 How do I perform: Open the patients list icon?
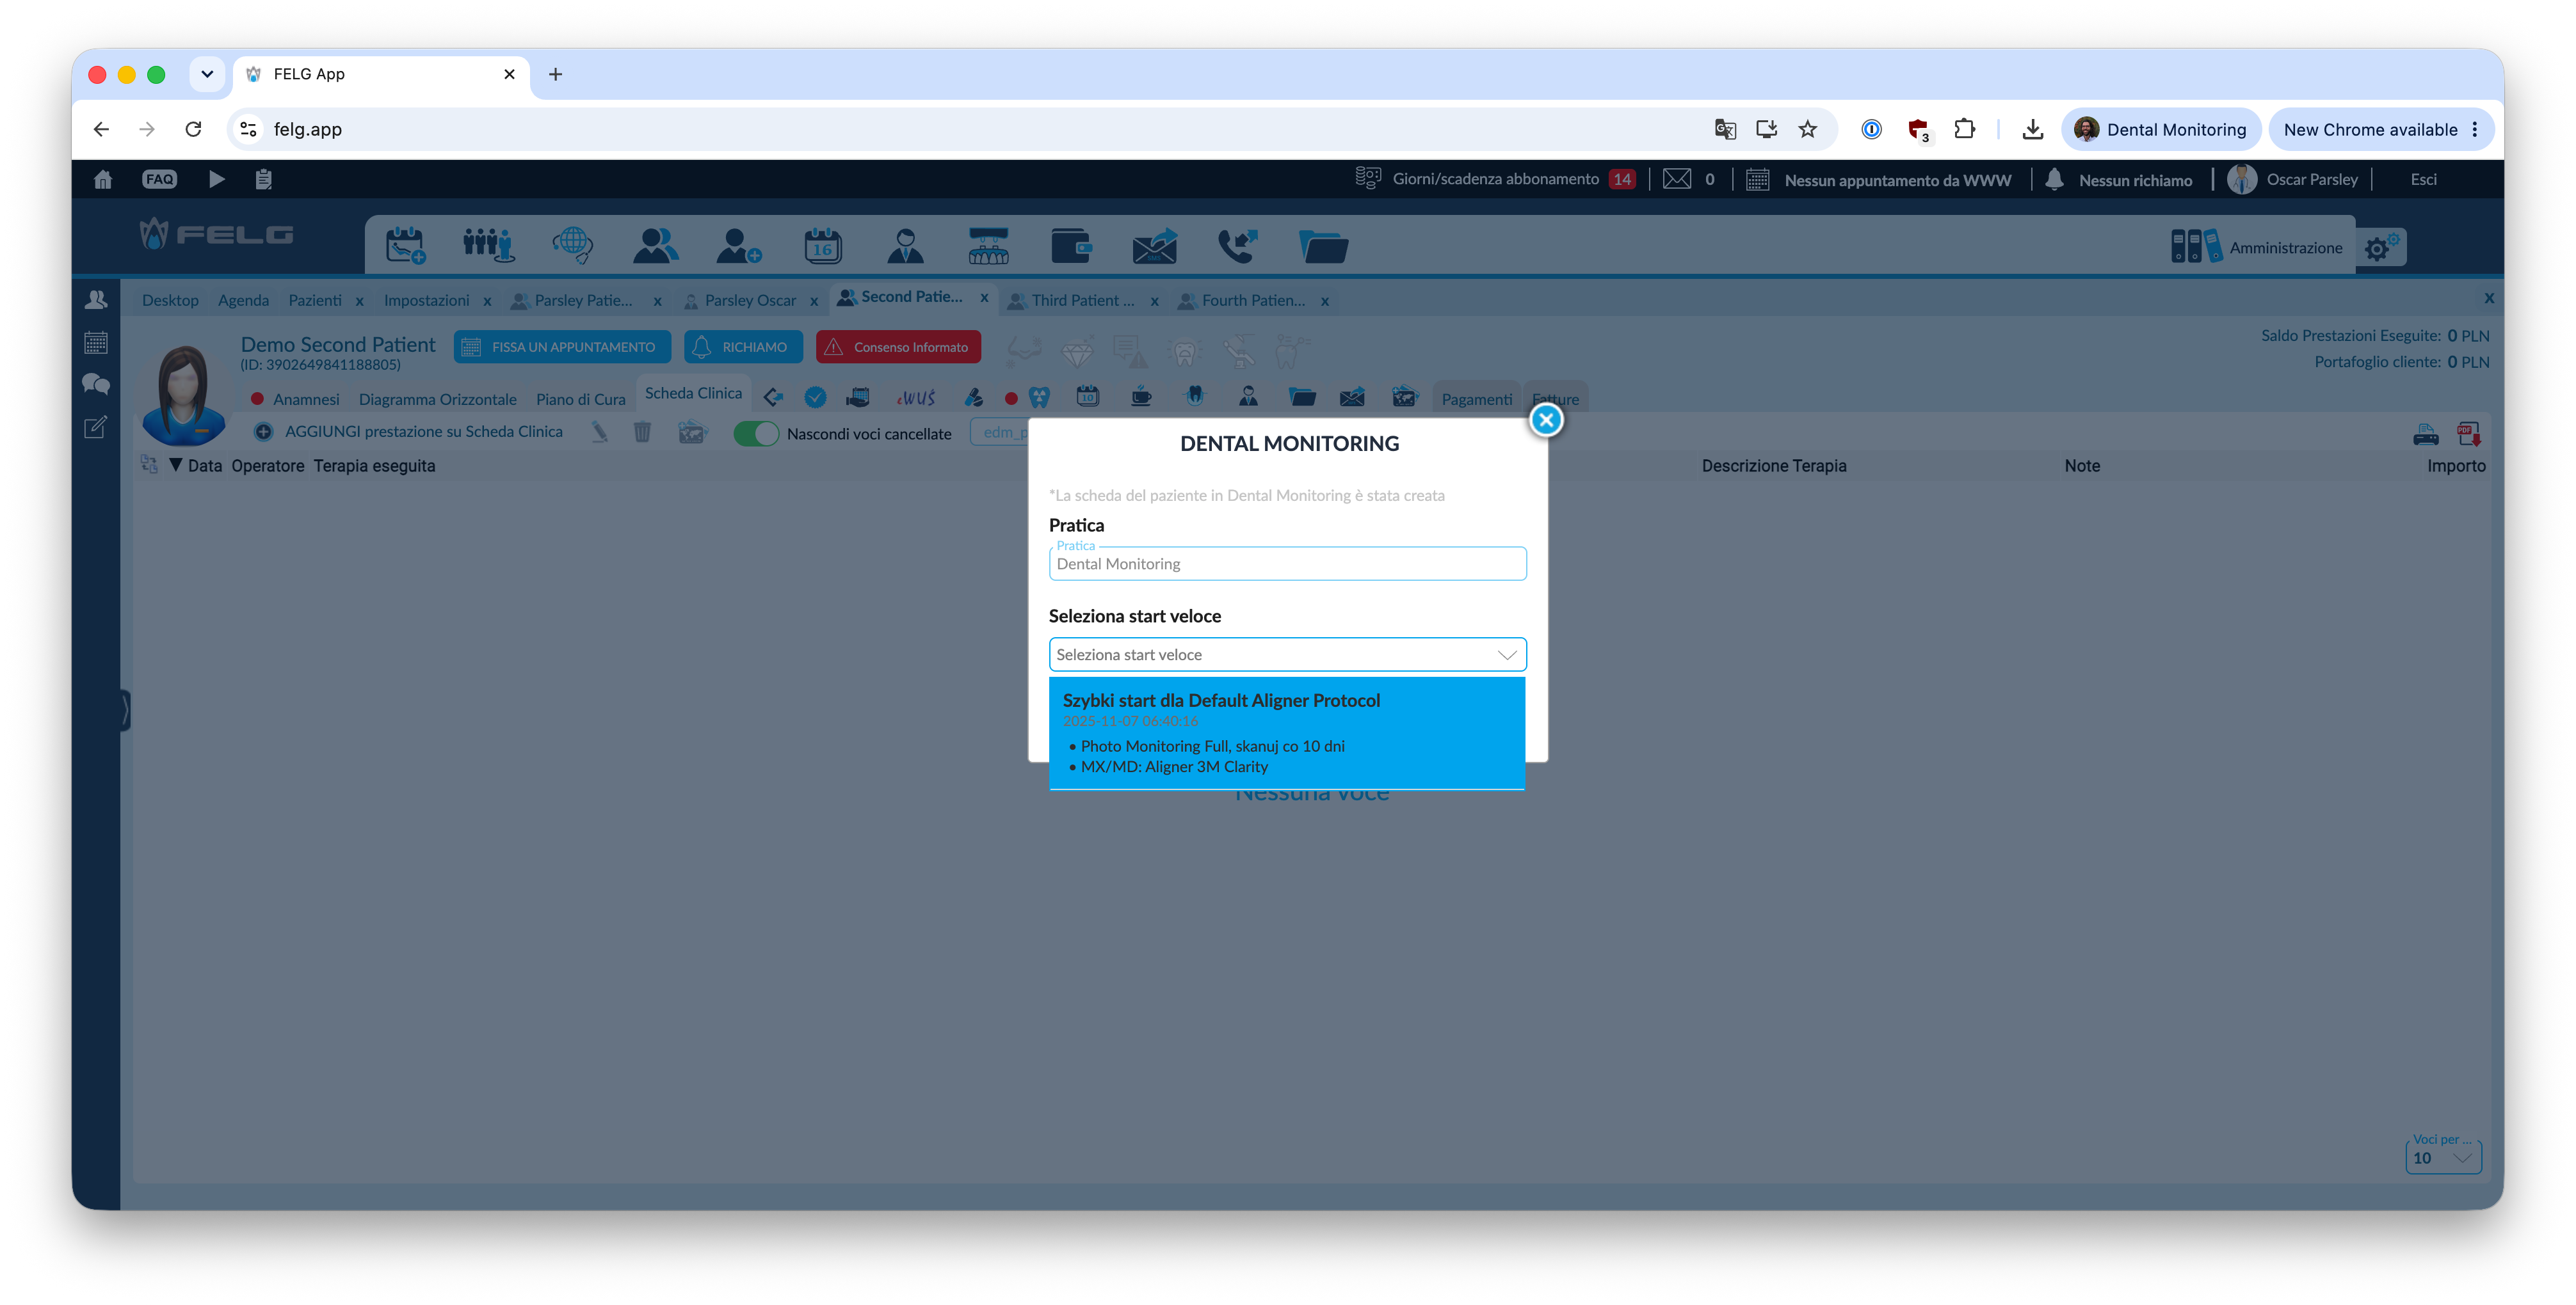(x=655, y=245)
